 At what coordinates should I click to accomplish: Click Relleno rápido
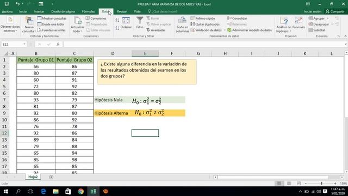point(203,18)
